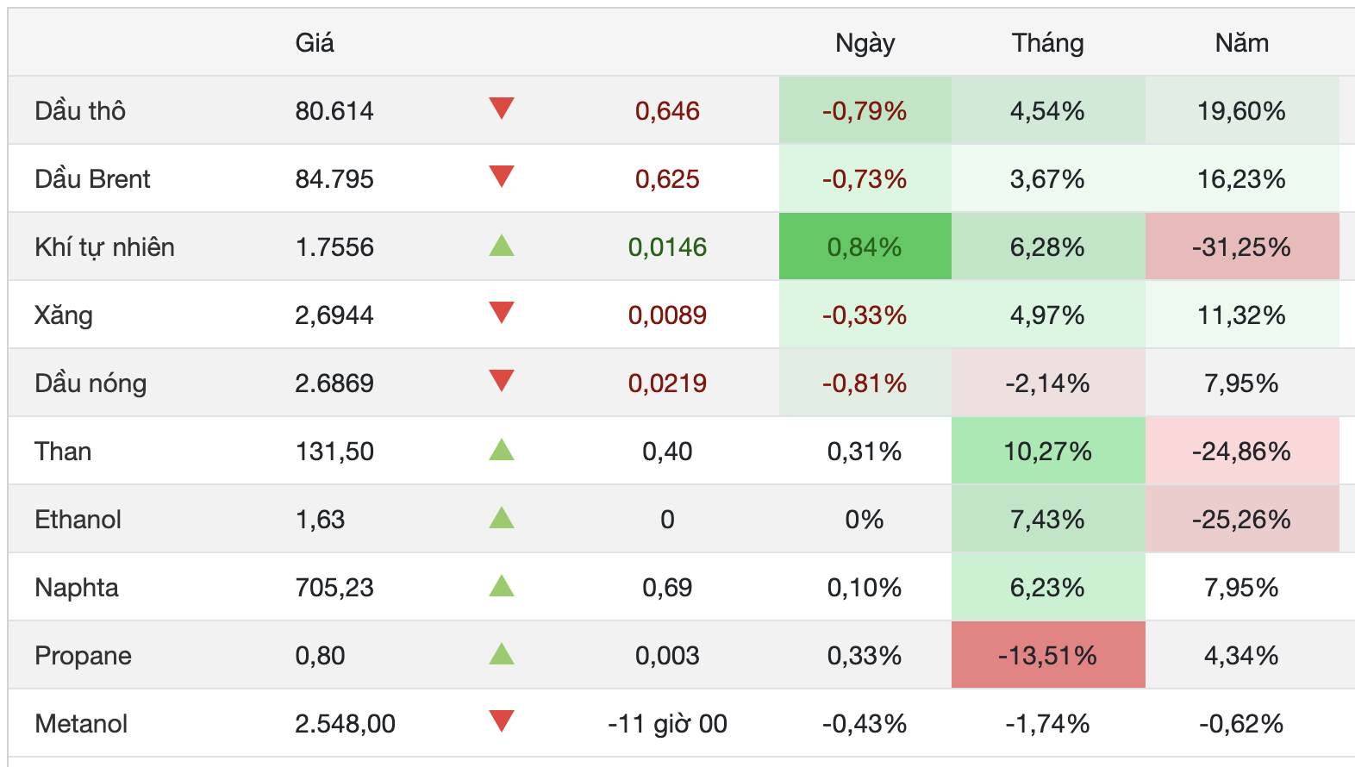Click the red down arrow in Dầu nóng row
Screen dimensions: 1355x767
click(x=502, y=381)
